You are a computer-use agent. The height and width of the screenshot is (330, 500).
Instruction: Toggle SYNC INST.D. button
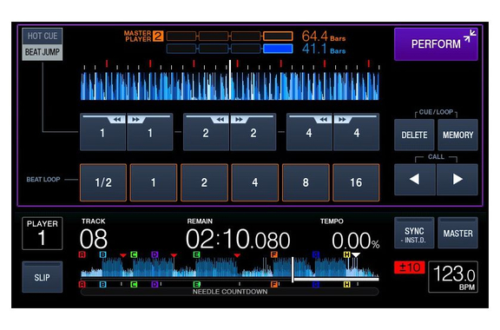coord(414,233)
